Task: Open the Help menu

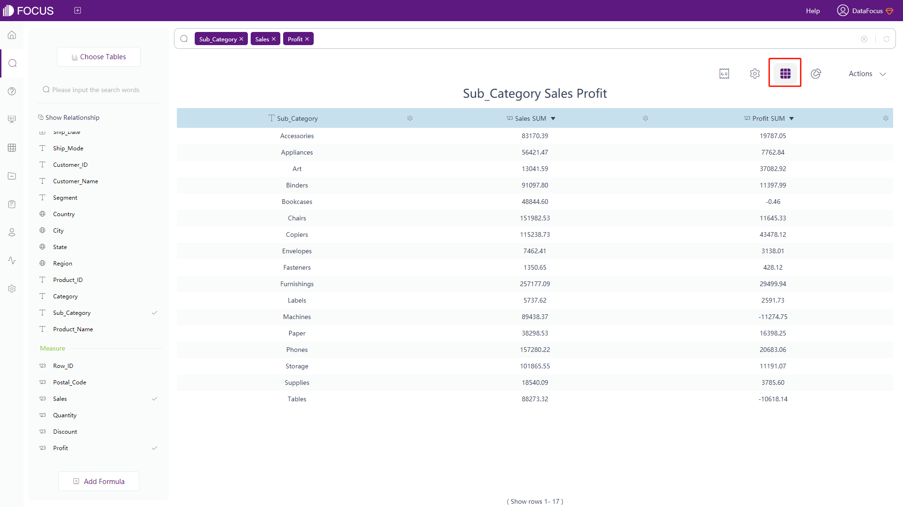Action: pos(813,11)
